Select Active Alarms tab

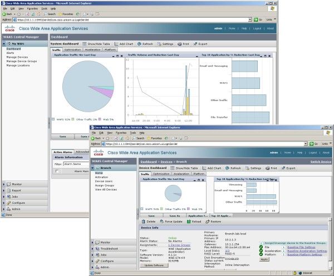pyautogui.click(x=62, y=152)
